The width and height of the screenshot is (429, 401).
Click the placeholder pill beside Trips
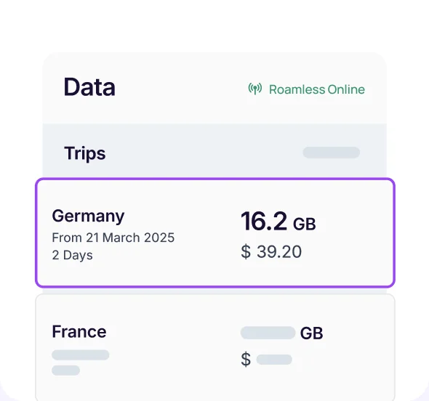(x=332, y=153)
